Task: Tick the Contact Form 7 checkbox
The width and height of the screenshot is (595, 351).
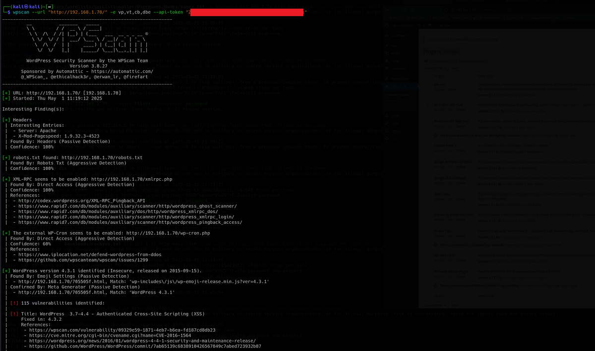Action: pos(429,146)
